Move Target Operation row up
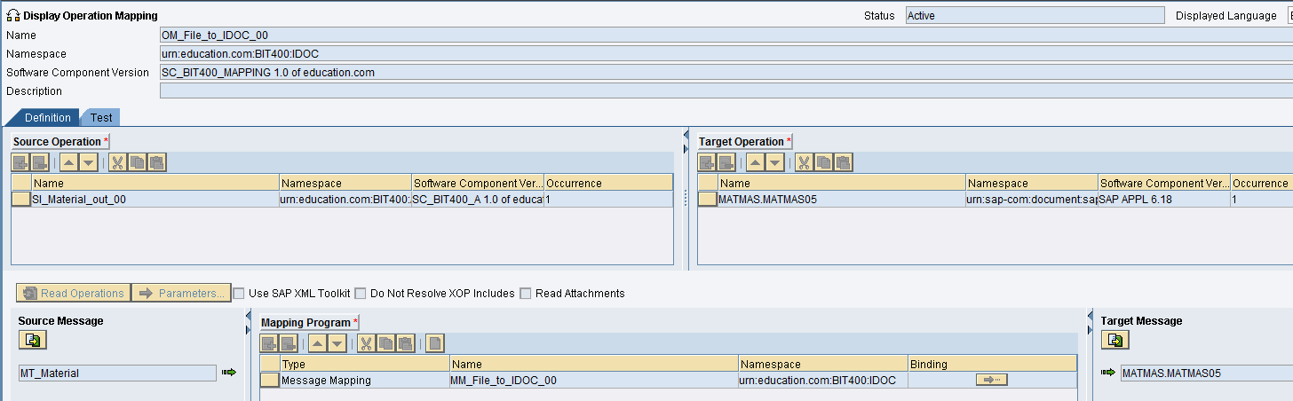This screenshot has height=401, width=1293. pos(755,162)
